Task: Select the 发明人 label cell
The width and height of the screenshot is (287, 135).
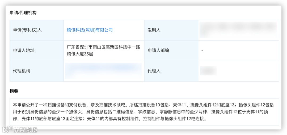Action: tap(171, 30)
